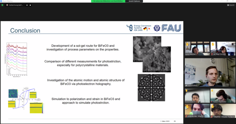The width and height of the screenshot is (236, 124).
Task: Click raised hand icon on Alexander Martin's video
Action: [x=187, y=106]
